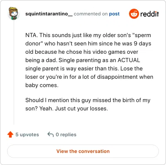Follow the blue "post" link
This screenshot has height=165, width=166.
coord(114,14)
